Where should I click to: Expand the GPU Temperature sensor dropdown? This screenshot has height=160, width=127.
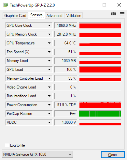click(29, 43)
